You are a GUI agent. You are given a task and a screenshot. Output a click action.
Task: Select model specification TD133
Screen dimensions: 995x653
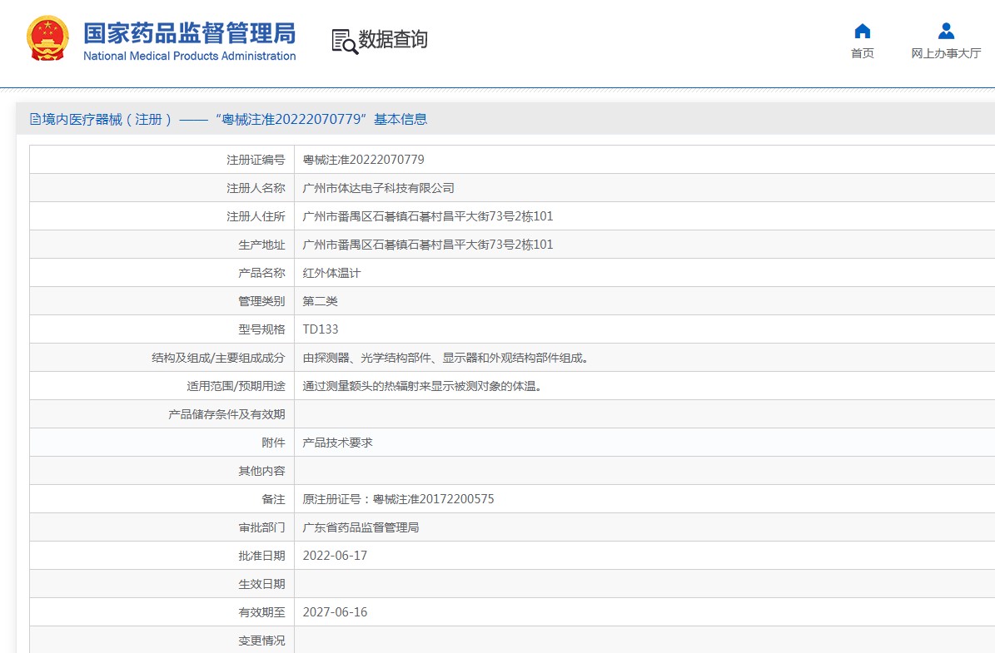click(x=321, y=329)
